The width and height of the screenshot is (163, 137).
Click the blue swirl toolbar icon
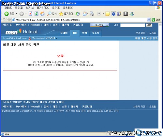[113, 14]
